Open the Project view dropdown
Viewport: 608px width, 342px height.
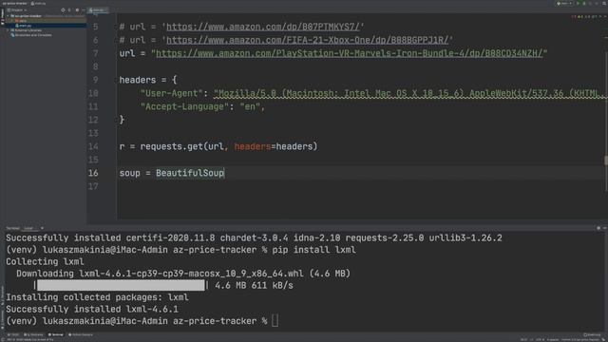pos(17,10)
